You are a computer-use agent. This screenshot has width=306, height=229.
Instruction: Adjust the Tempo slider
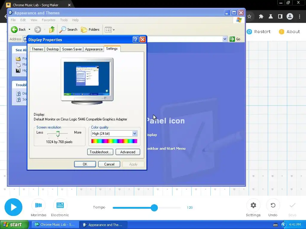coord(154,208)
